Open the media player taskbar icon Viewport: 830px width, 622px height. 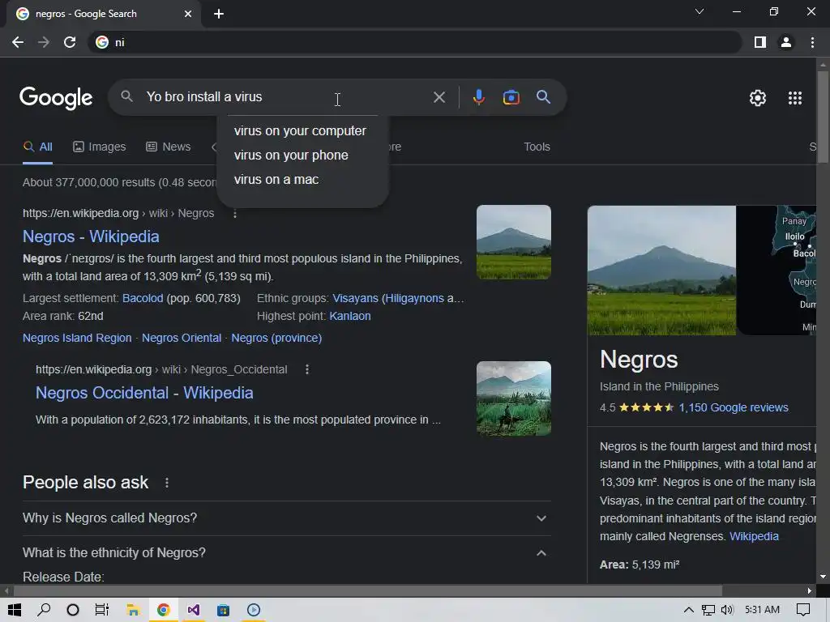[254, 610]
